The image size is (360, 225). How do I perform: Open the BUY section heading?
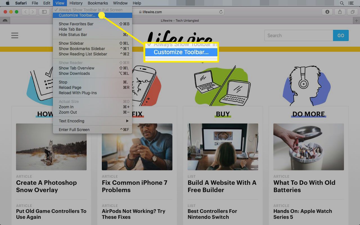pyautogui.click(x=223, y=114)
